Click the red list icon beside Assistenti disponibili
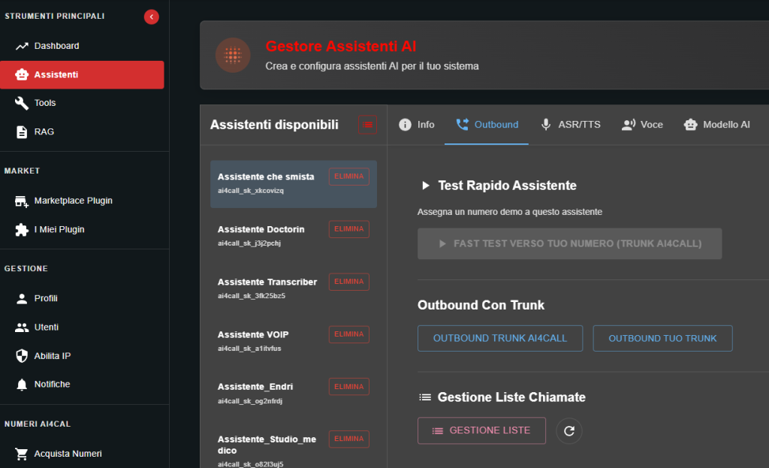 tap(367, 125)
